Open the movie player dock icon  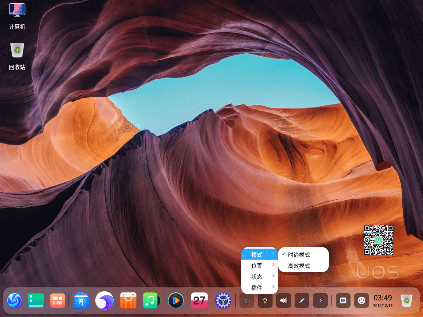click(x=175, y=300)
